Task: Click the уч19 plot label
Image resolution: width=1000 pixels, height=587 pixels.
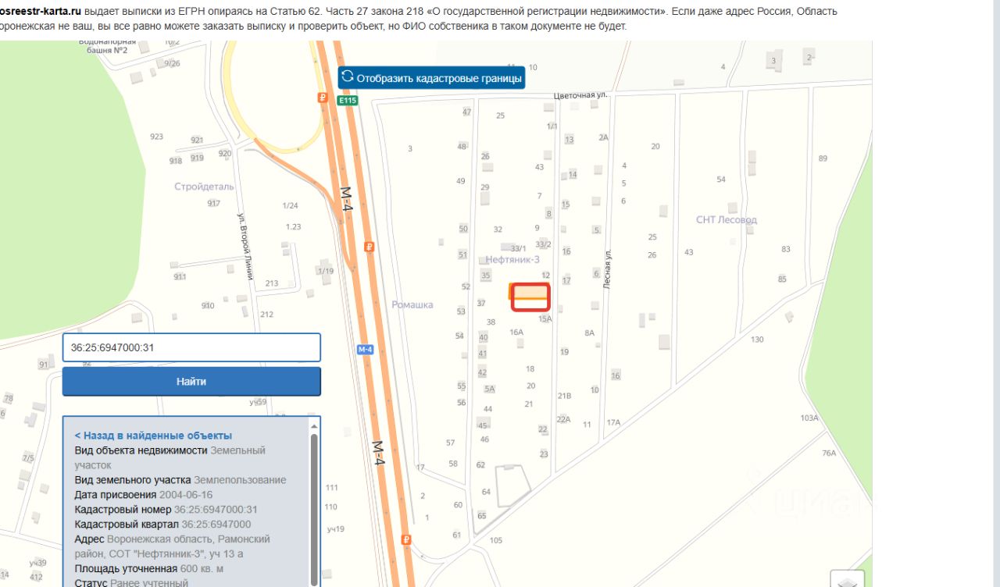Action: pos(336,529)
